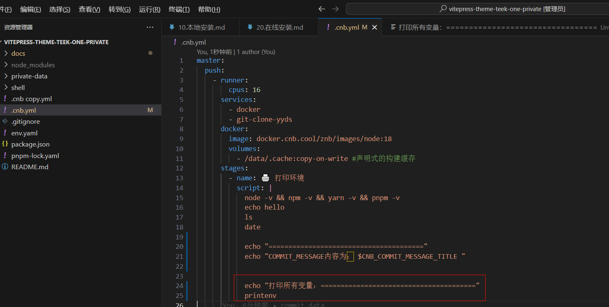Viewport: 609px width, 307px height.
Task: Click the 资源管理器 panel title
Action: [x=18, y=27]
